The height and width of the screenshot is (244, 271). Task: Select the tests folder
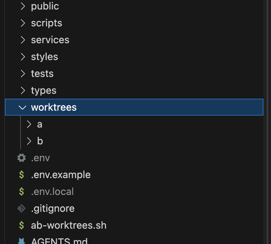click(x=42, y=74)
